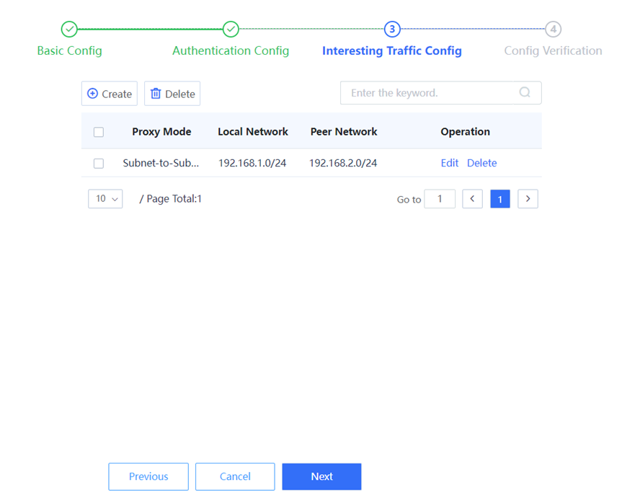Click the search magnifier icon
This screenshot has width=622, height=493.
click(525, 92)
